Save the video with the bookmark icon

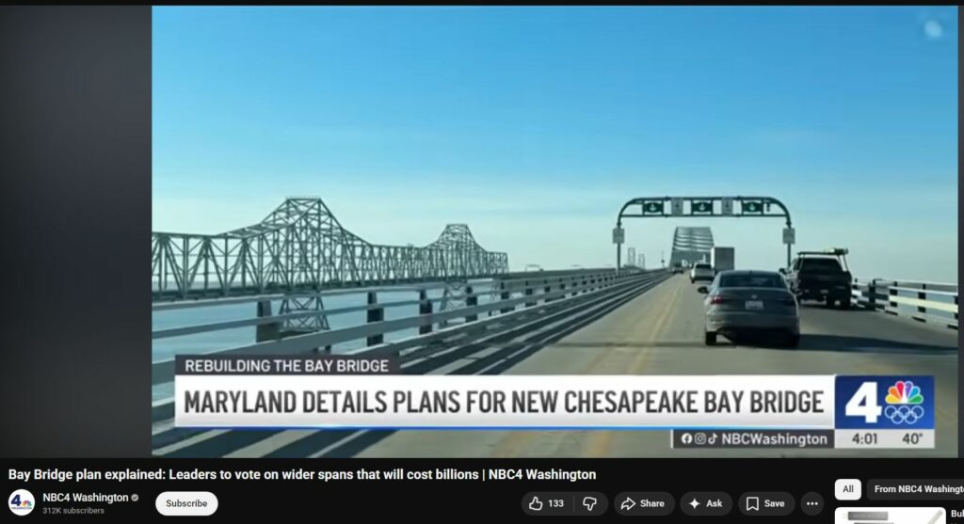766,503
